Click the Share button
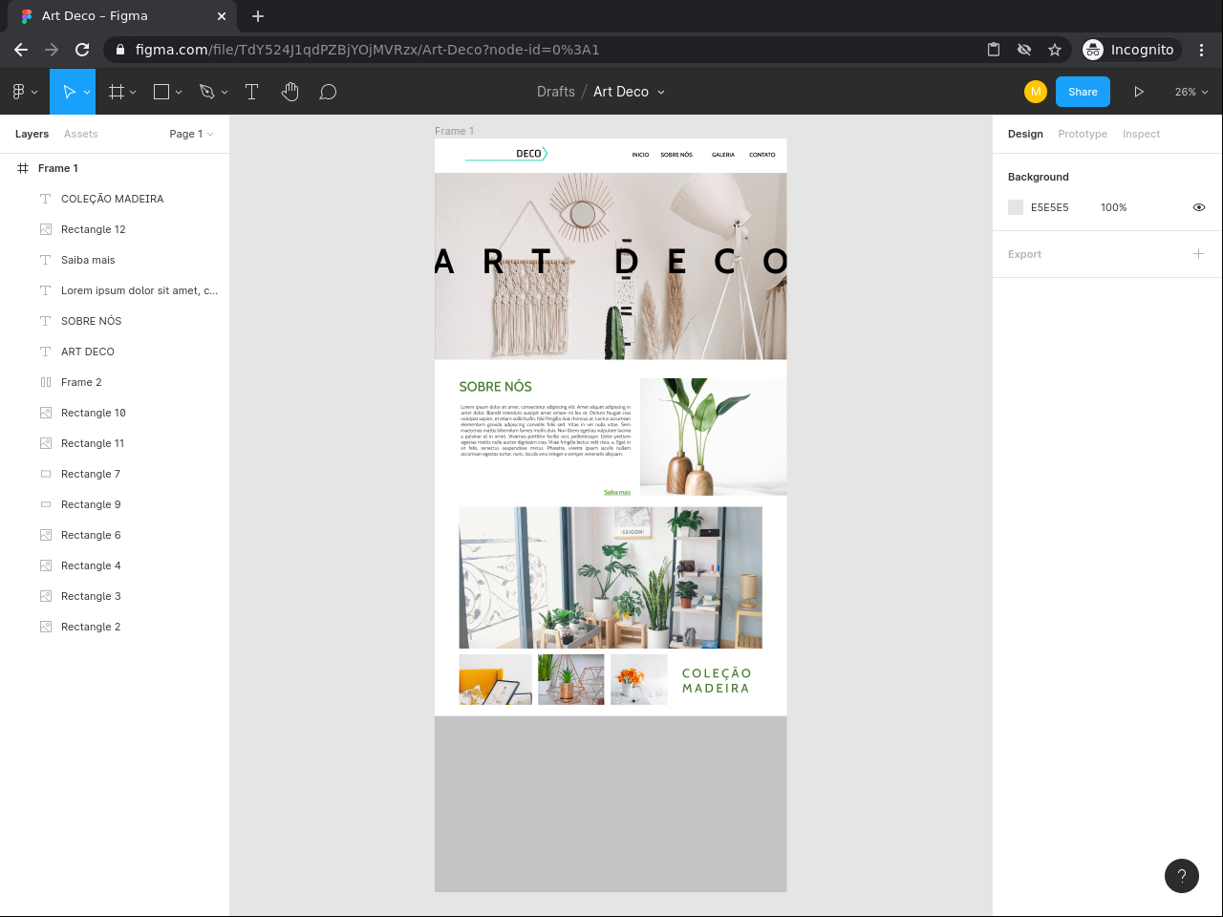 click(x=1083, y=92)
